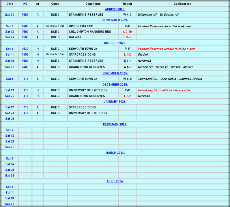Screen dimensions: 230x207
Task: Select the Opponents column header
Action: (x=93, y=4)
